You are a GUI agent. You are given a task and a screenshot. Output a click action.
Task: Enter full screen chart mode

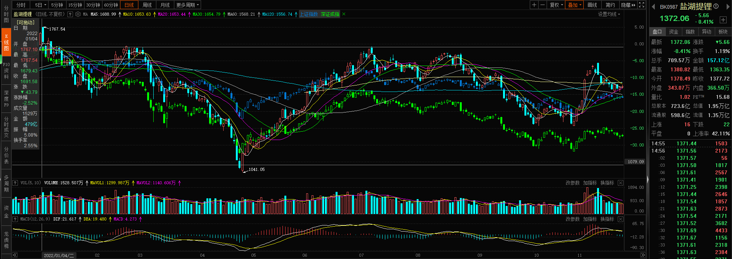[642, 5]
